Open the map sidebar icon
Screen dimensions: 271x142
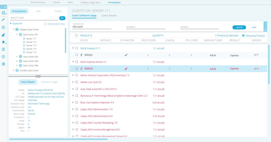point(3,49)
